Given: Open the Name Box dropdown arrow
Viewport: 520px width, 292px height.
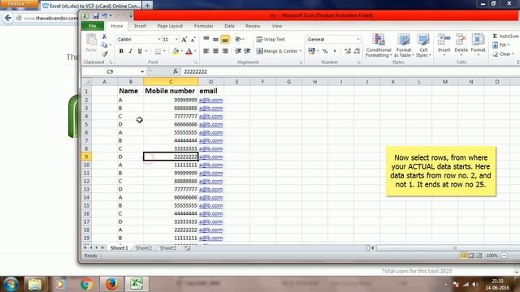Looking at the screenshot, I should click(142, 71).
